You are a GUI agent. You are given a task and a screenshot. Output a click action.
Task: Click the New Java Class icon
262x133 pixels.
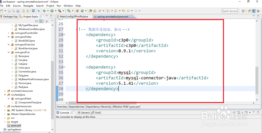(82, 11)
